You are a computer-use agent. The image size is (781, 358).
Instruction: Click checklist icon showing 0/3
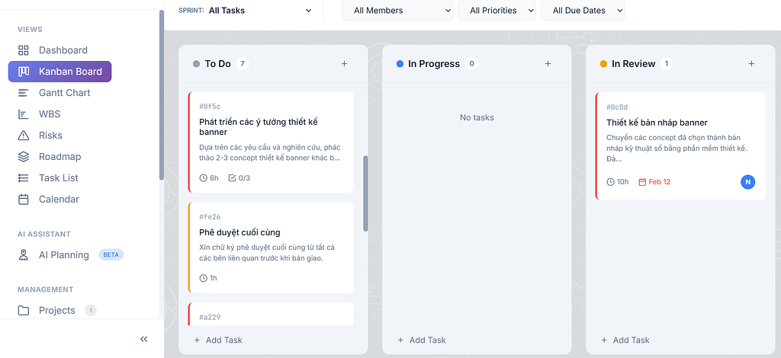(232, 178)
